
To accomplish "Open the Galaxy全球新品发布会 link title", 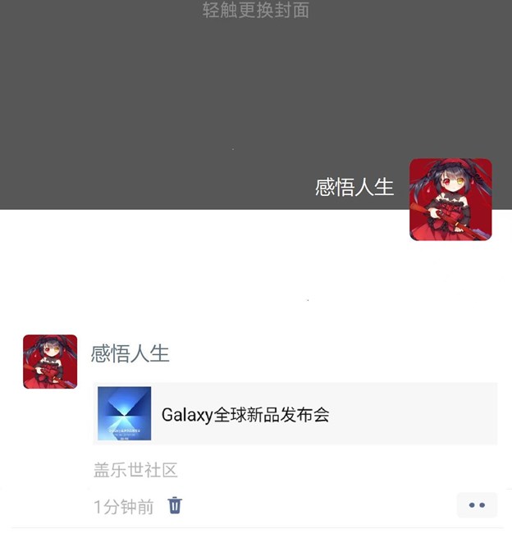I will click(x=245, y=415).
